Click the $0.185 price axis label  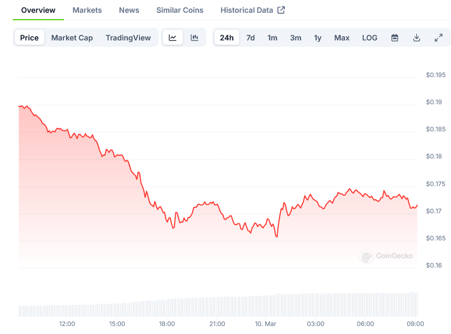point(436,129)
